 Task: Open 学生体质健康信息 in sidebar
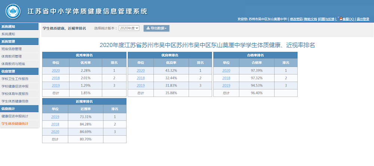point(19,101)
